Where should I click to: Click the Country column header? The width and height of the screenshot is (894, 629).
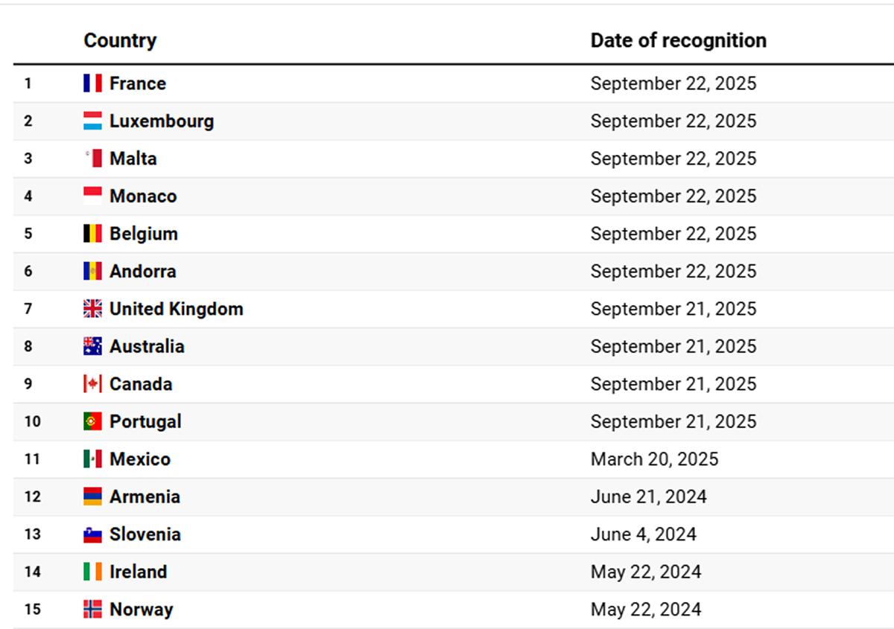click(x=120, y=40)
